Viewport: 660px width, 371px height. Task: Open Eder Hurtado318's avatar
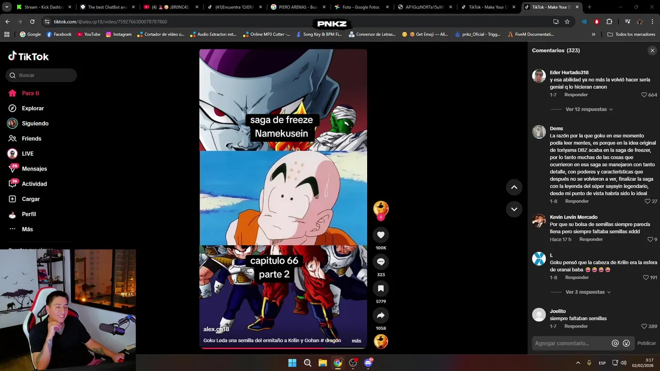539,76
